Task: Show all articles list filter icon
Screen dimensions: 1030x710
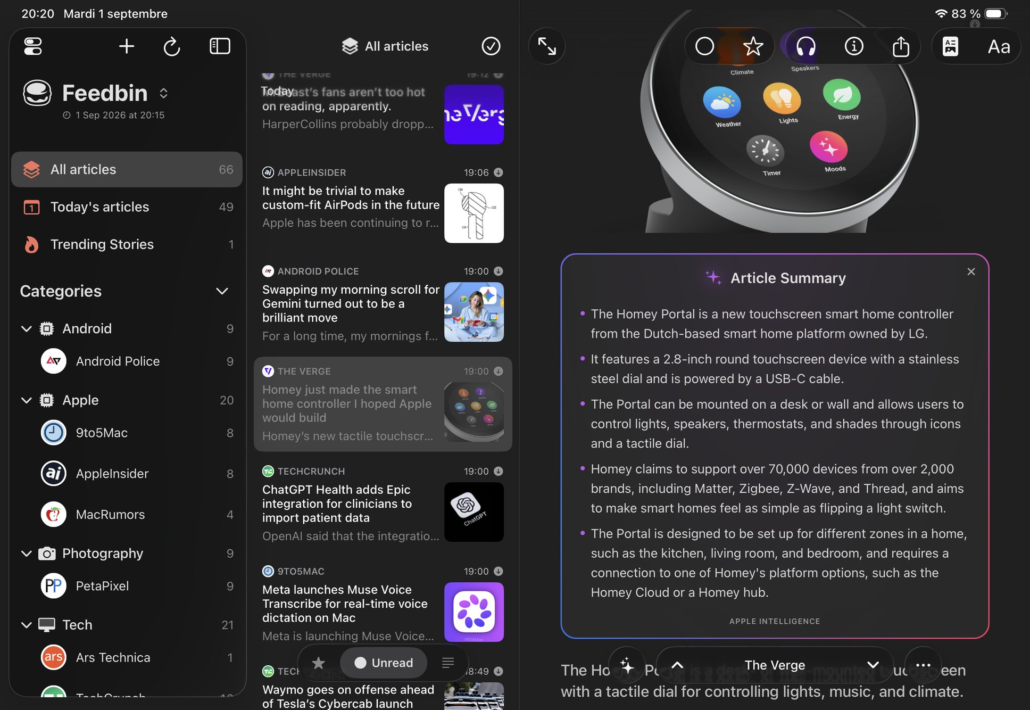Action: [x=448, y=663]
